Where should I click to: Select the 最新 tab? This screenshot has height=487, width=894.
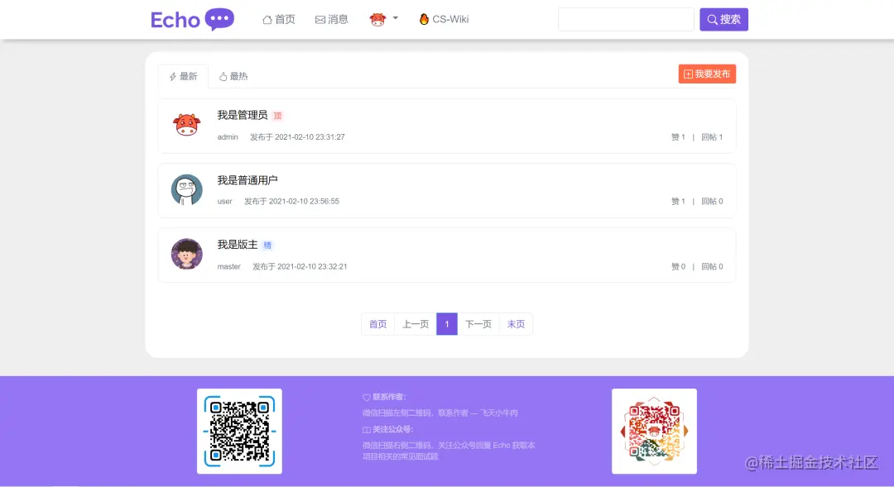(x=182, y=75)
